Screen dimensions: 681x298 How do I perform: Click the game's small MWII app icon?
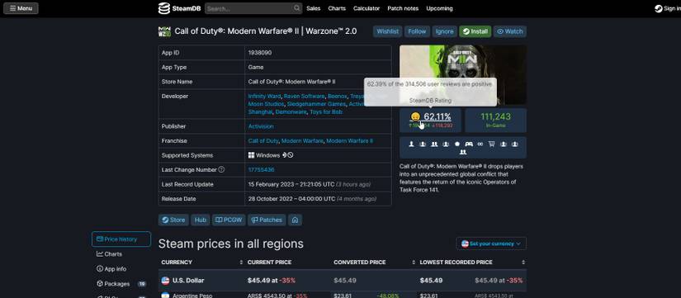click(x=164, y=31)
